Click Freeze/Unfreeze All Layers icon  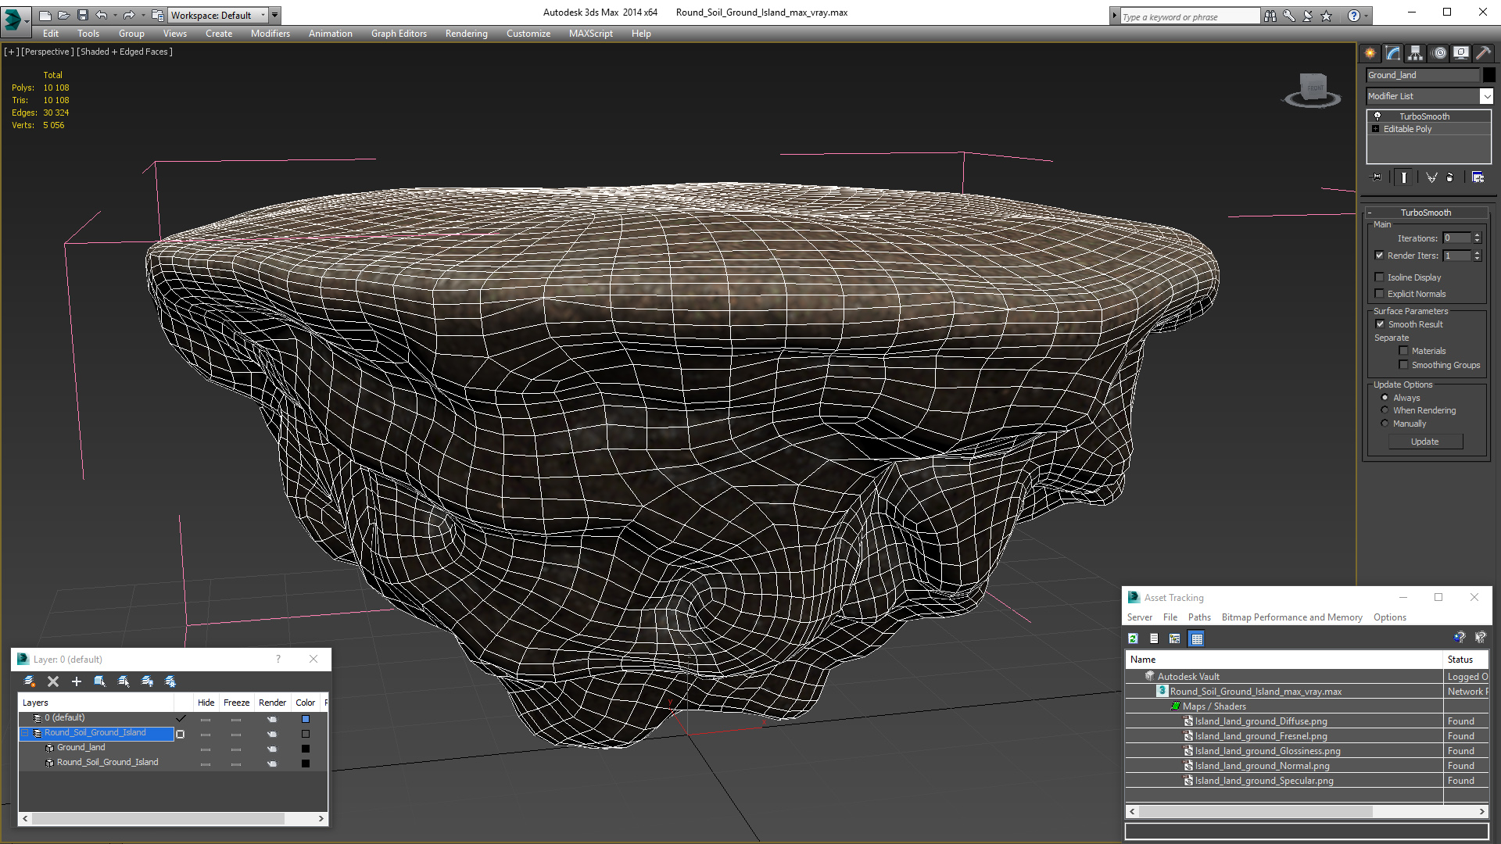pos(170,681)
